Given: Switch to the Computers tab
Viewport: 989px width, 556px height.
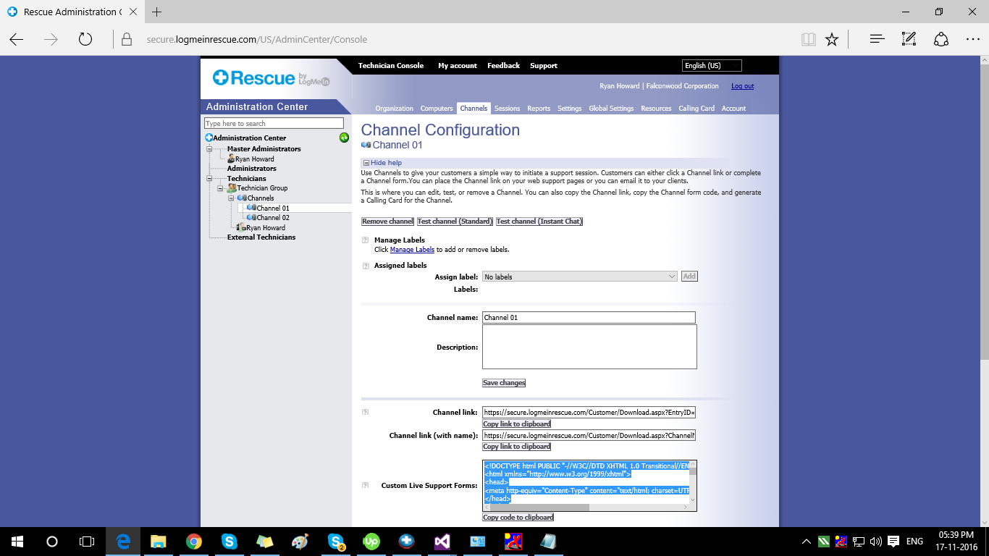Looking at the screenshot, I should click(437, 109).
